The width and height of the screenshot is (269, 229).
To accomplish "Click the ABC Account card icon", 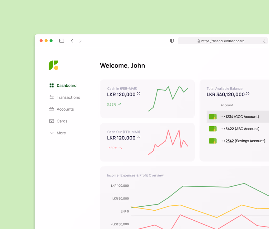I will pos(213,129).
